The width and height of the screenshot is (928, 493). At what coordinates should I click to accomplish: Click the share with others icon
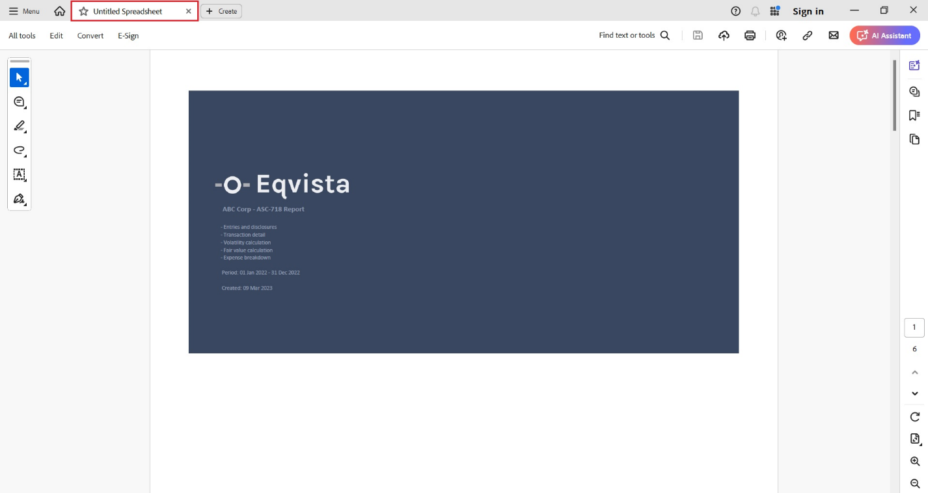coord(782,36)
